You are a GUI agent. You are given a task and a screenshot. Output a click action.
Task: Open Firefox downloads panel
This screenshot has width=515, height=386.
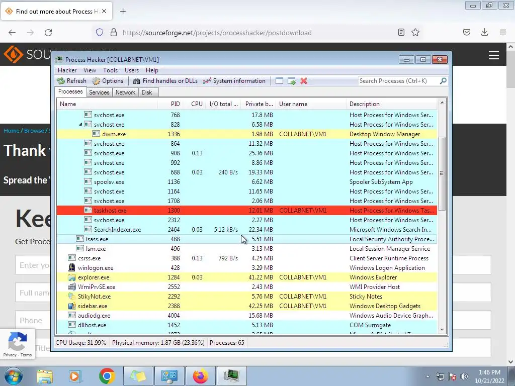point(484,32)
